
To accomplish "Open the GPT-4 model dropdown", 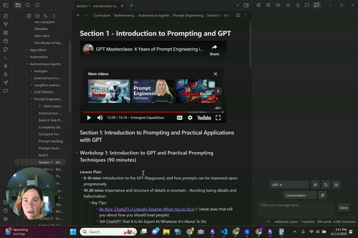I will coord(289,185).
